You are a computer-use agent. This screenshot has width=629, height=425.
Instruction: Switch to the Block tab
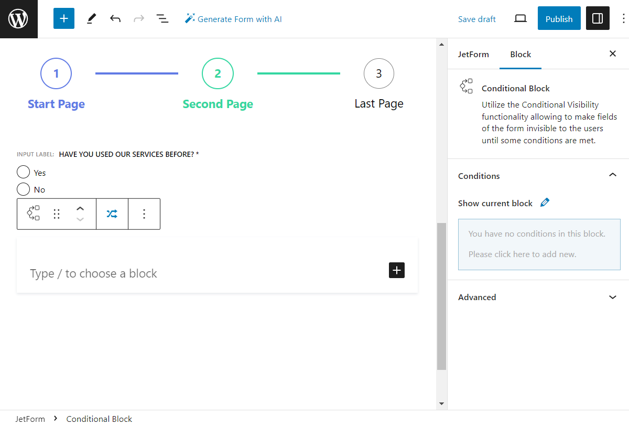pos(520,54)
